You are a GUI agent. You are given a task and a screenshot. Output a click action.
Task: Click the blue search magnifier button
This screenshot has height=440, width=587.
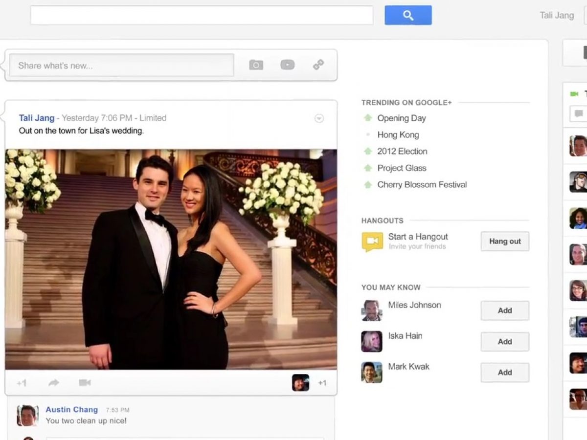pos(408,15)
